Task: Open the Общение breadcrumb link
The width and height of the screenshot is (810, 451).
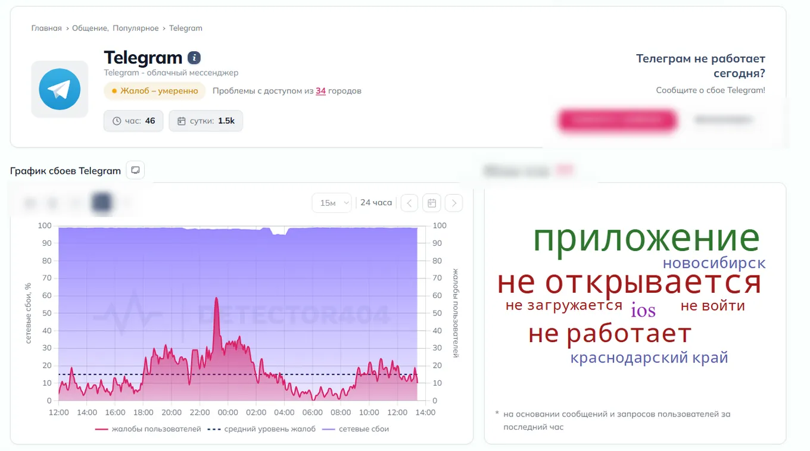Action: (x=90, y=28)
